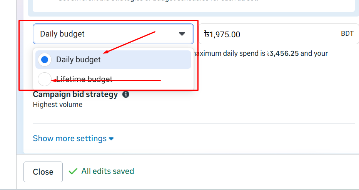Click the Campaign bid strategy heading
Screen dimensions: 359x190
coord(75,94)
